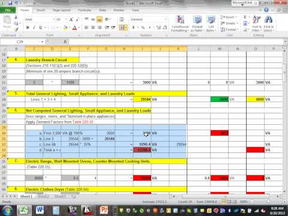Click the Windows Start orb
The width and height of the screenshot is (288, 216).
tap(7, 210)
